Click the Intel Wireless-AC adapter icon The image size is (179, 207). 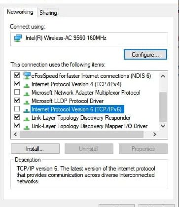coord(18,38)
